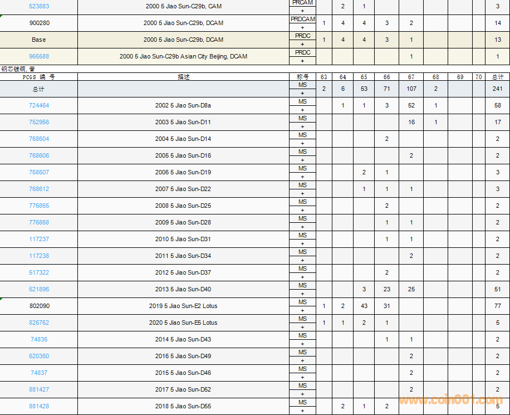Screen dimensions: 510x415
Task: Select the 900280 number cell
Action: pyautogui.click(x=39, y=23)
